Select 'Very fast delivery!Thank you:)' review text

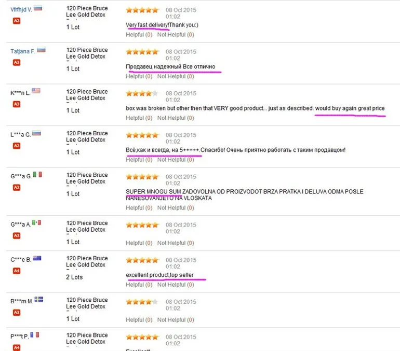click(162, 25)
